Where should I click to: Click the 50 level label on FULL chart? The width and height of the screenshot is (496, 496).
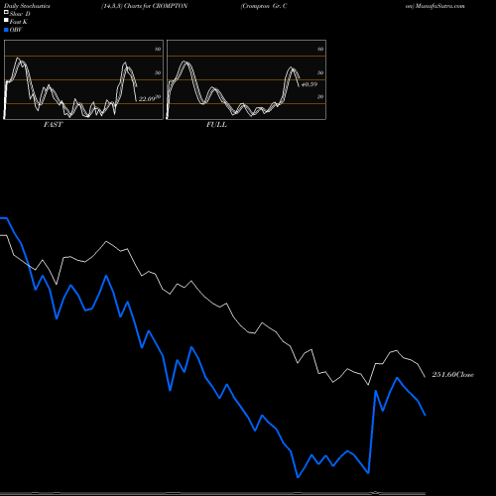click(x=320, y=72)
